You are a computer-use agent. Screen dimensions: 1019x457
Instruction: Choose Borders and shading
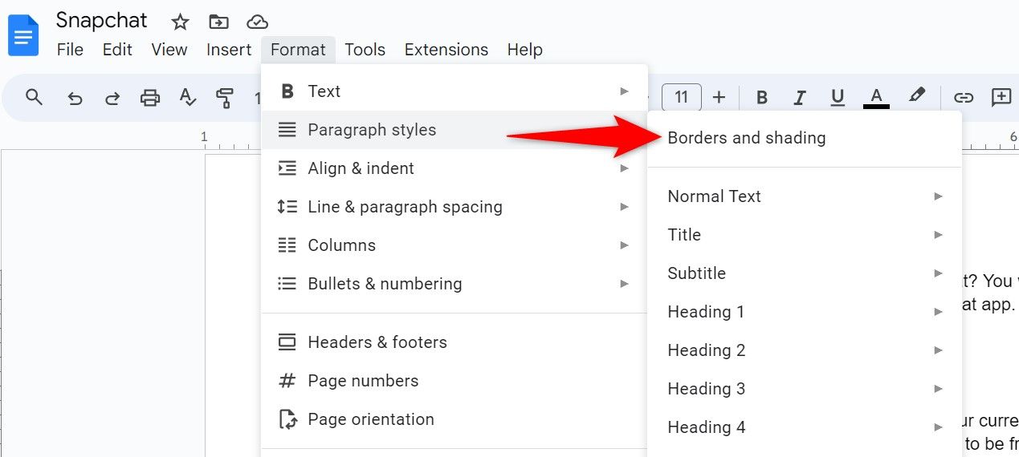tap(805, 138)
